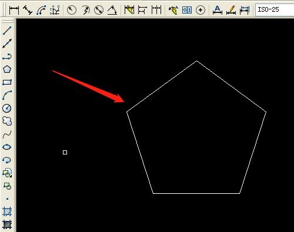This screenshot has height=232, width=294.
Task: Start the Quick Dimension tool
Action: (129, 10)
